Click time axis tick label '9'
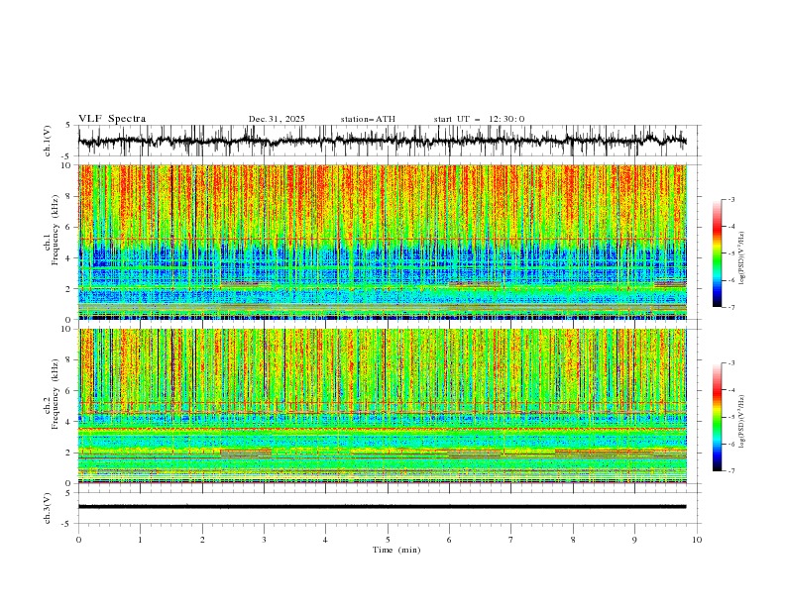 coord(634,540)
